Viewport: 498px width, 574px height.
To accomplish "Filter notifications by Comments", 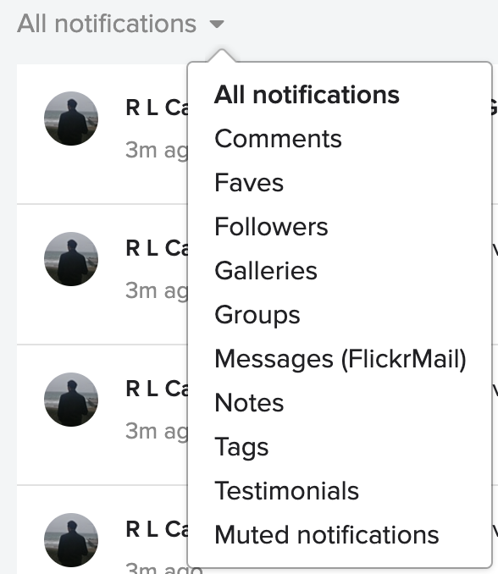I will [278, 139].
